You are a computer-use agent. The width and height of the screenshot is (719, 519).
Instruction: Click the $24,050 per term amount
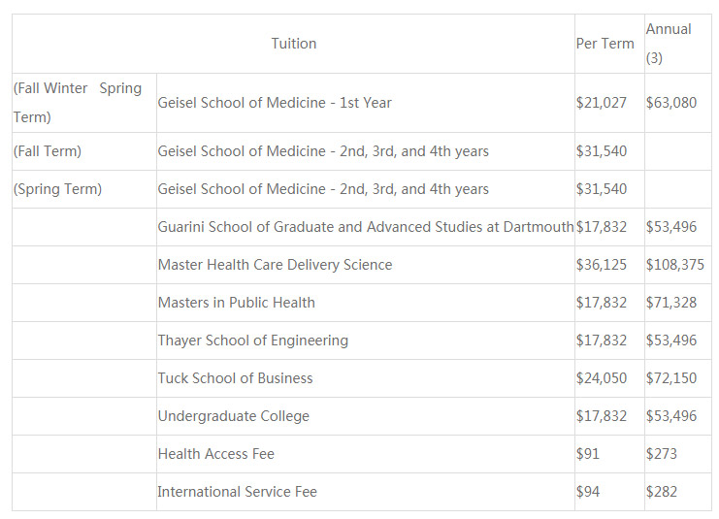pos(602,378)
